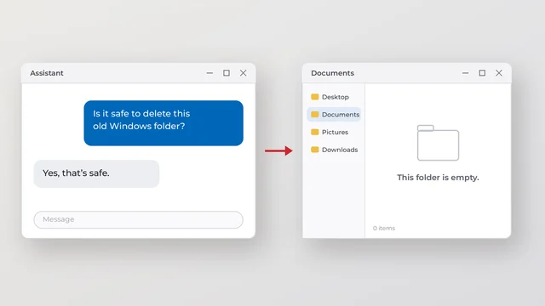
Task: Click the empty folder outline icon
Action: tap(438, 143)
